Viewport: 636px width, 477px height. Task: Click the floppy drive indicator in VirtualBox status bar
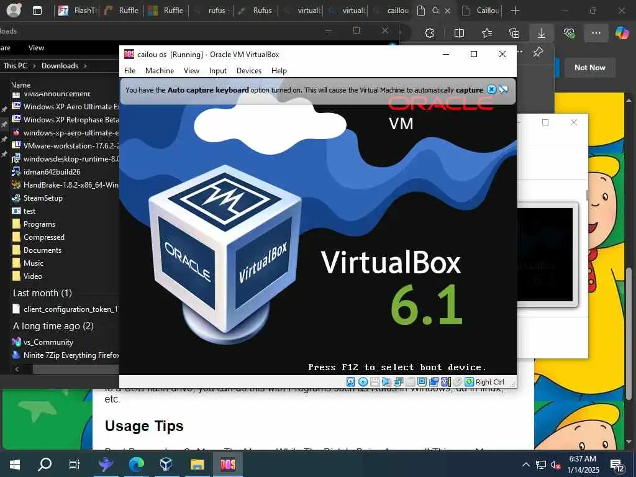pyautogui.click(x=375, y=382)
